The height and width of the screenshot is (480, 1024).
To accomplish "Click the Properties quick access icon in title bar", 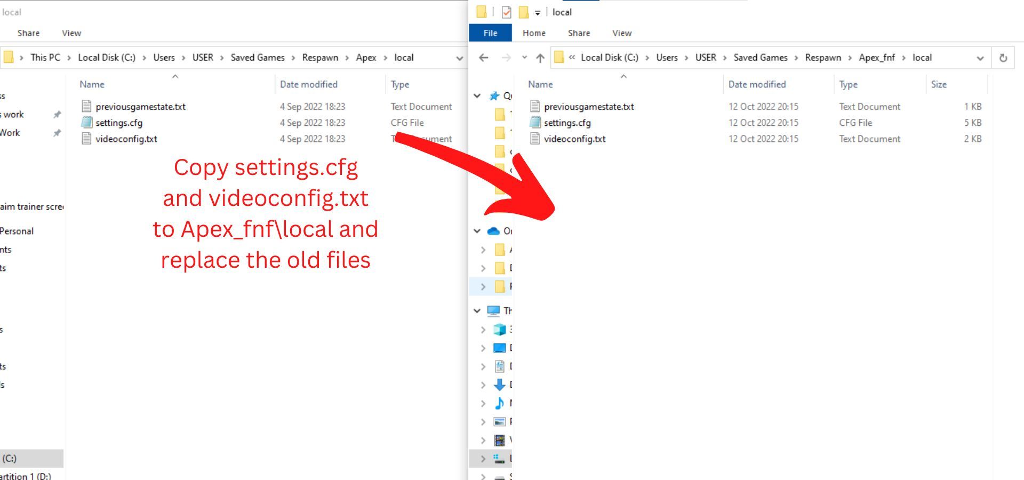I will (x=506, y=12).
